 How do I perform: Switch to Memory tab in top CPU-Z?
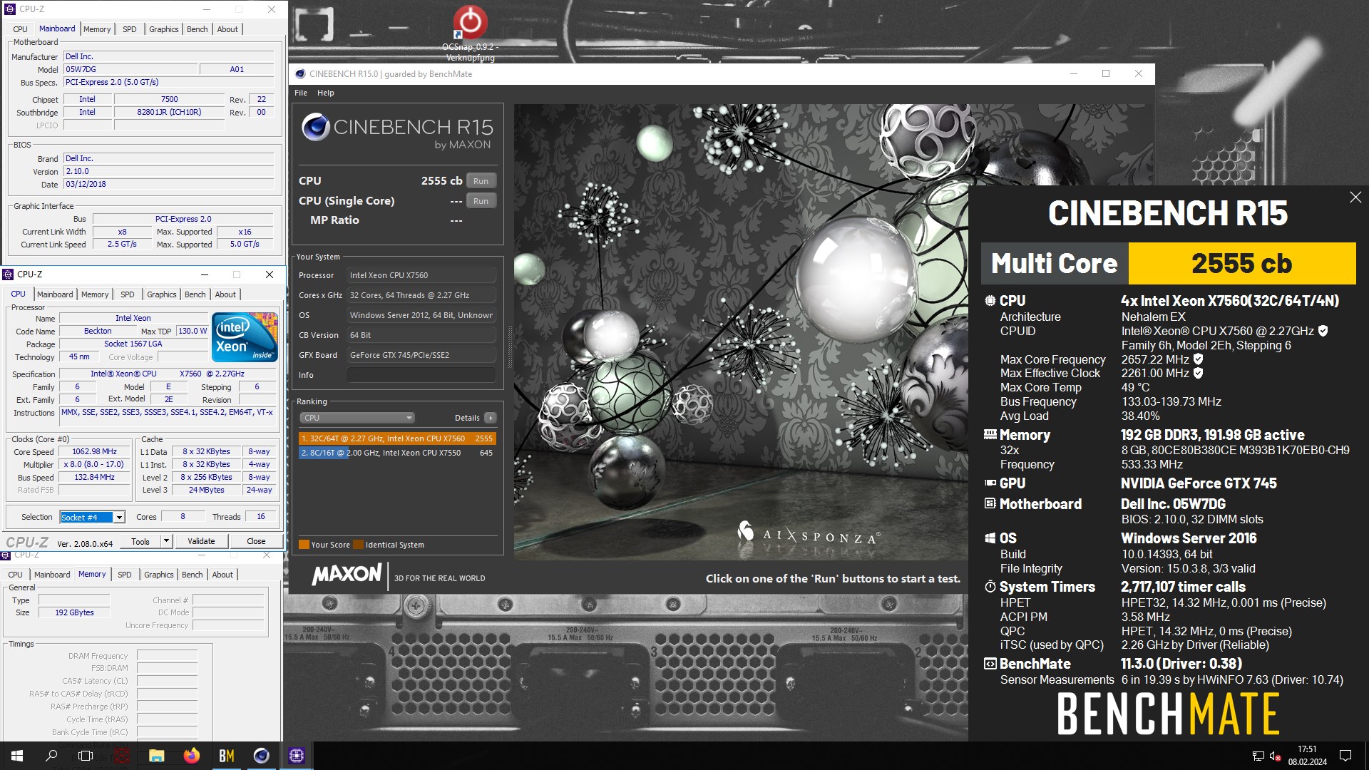point(97,29)
